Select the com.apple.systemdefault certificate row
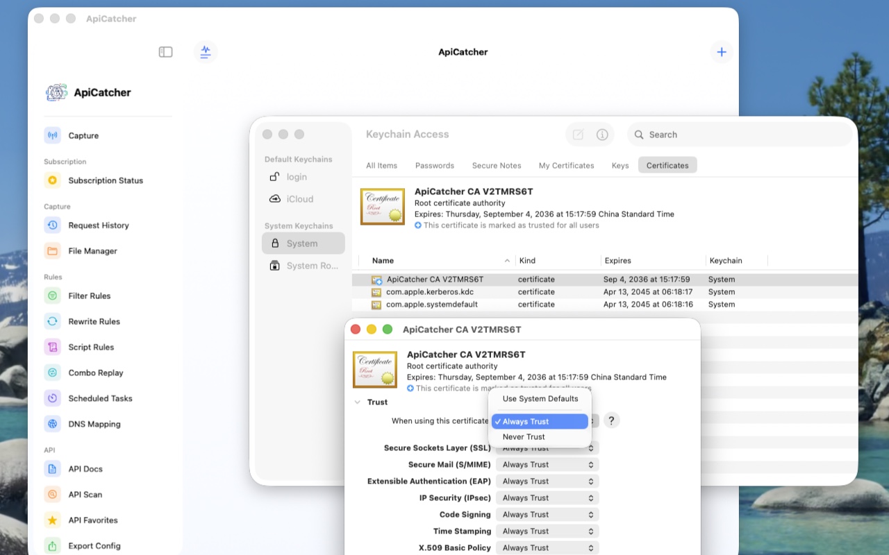Image resolution: width=889 pixels, height=555 pixels. (x=604, y=305)
